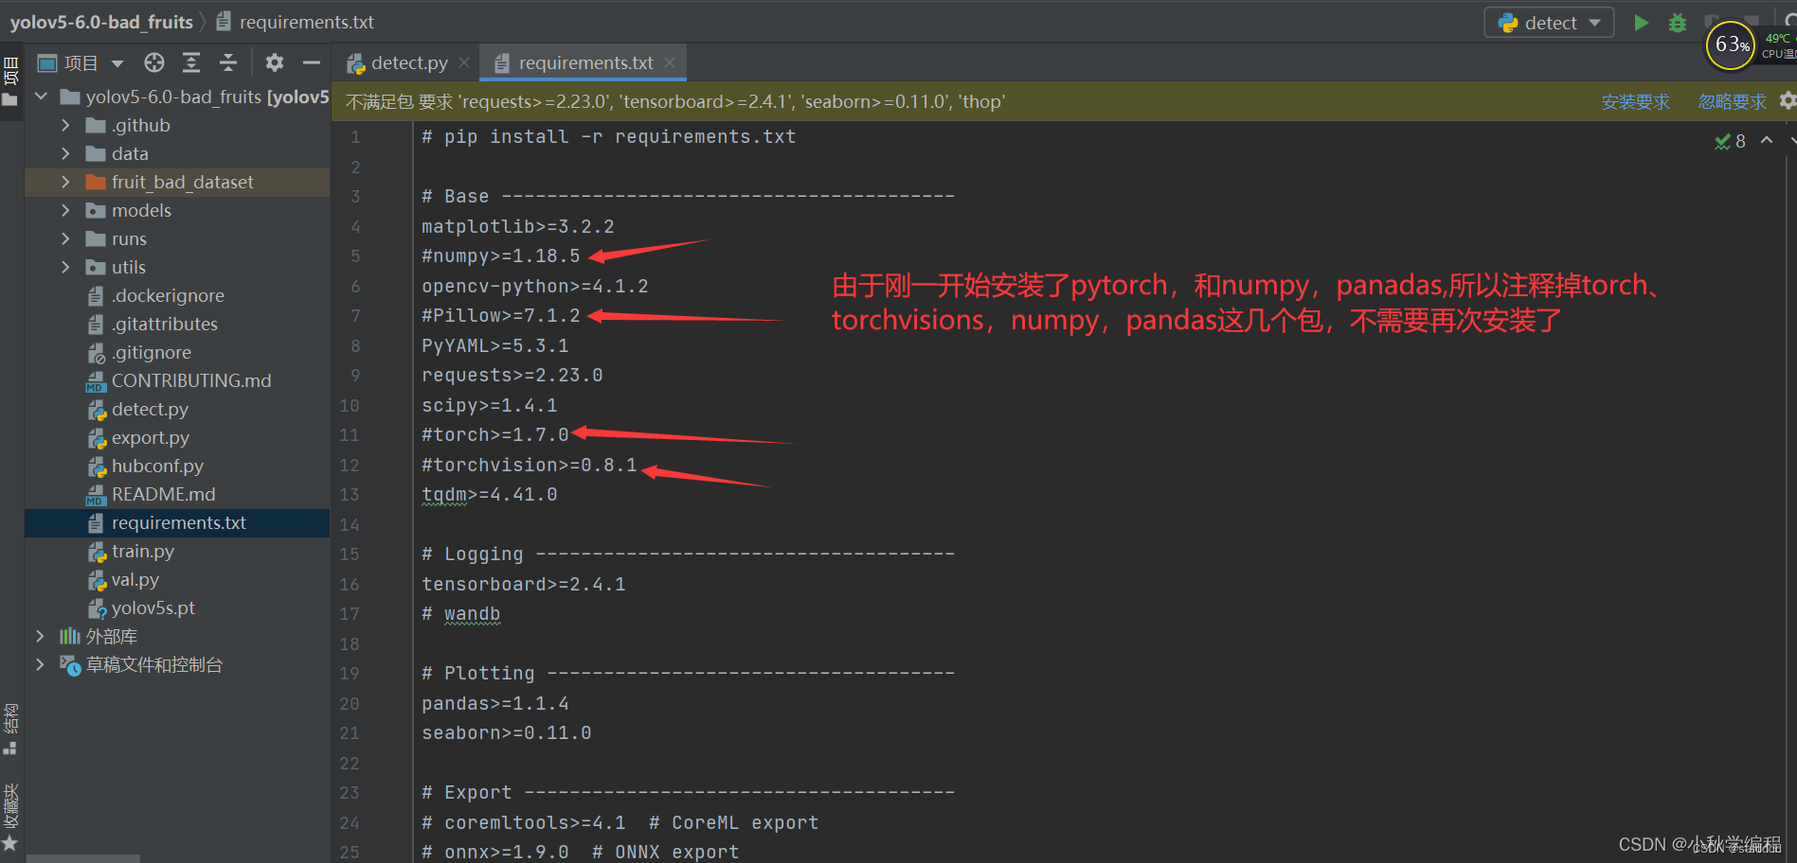Viewport: 1797px width, 863px height.
Task: Go to previous highlighted problem arrow
Action: [x=1767, y=140]
